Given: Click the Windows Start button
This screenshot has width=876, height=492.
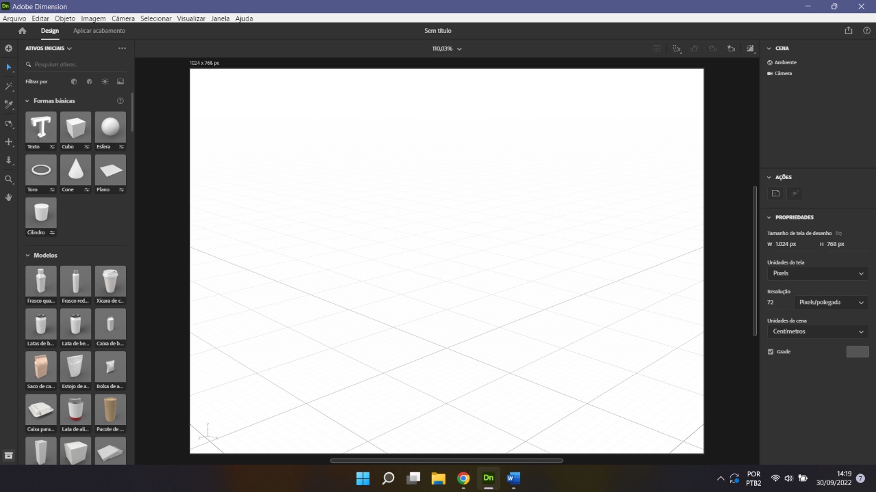Looking at the screenshot, I should pos(363,478).
